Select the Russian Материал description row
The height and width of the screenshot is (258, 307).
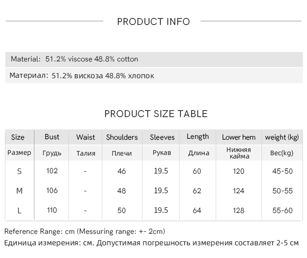pyautogui.click(x=82, y=76)
